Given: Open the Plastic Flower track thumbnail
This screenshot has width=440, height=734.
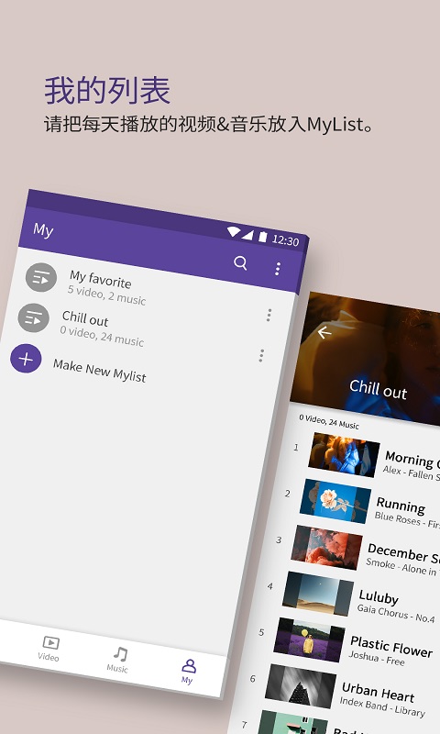Looking at the screenshot, I should [x=310, y=639].
